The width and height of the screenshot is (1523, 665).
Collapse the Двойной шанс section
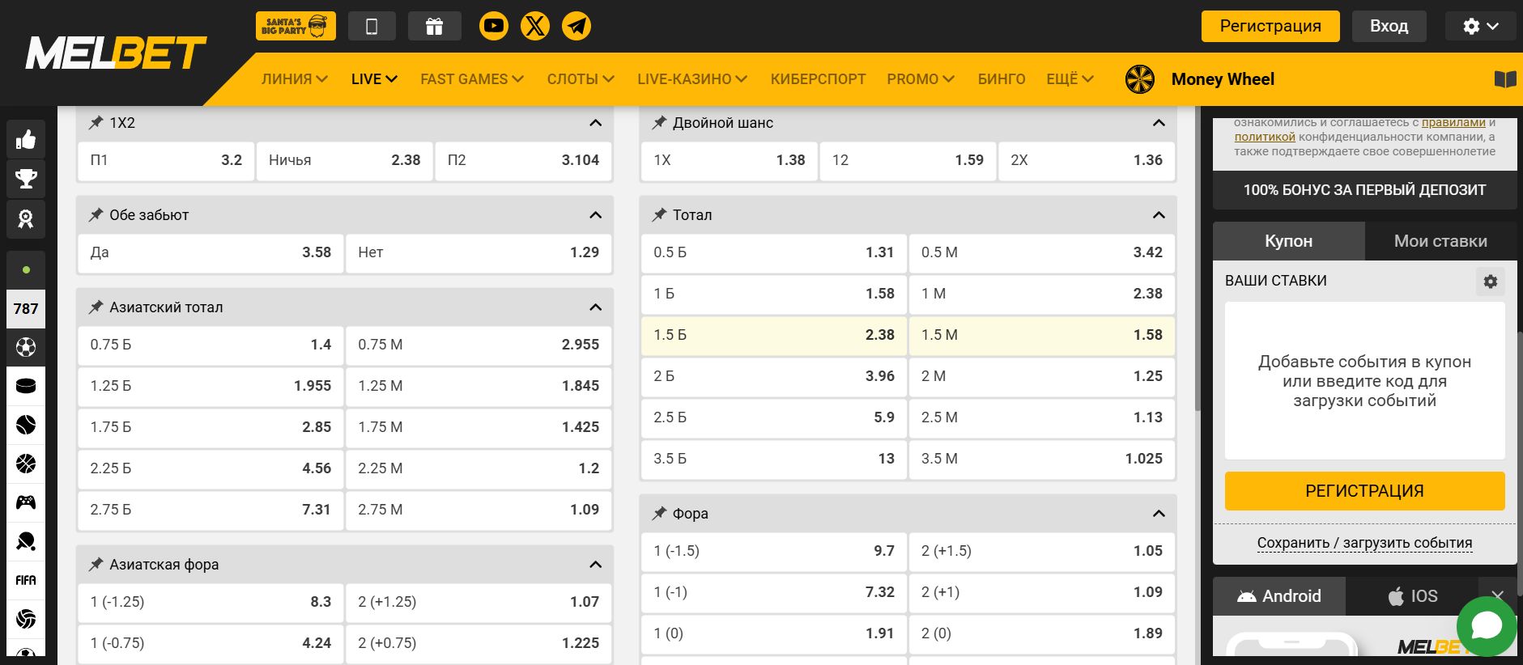[1159, 123]
